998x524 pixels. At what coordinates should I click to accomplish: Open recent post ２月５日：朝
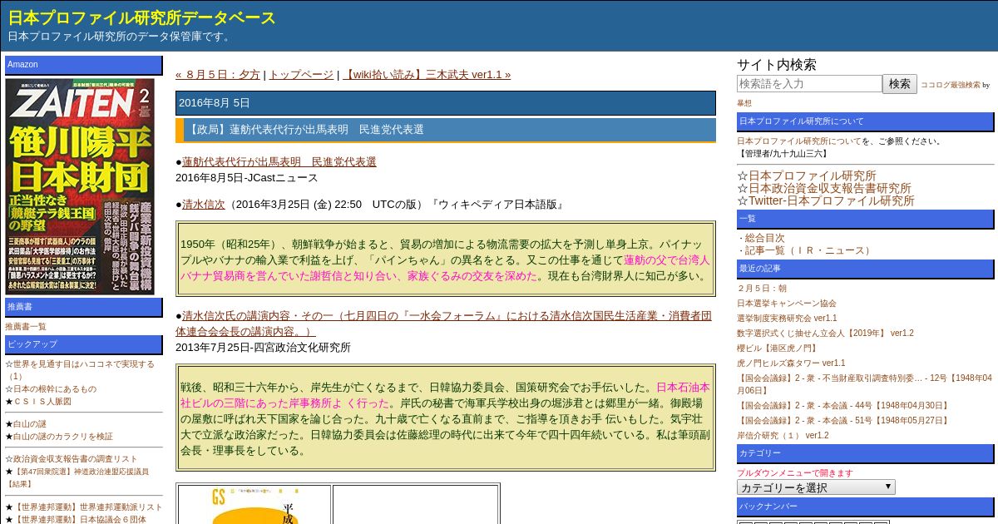(x=762, y=289)
